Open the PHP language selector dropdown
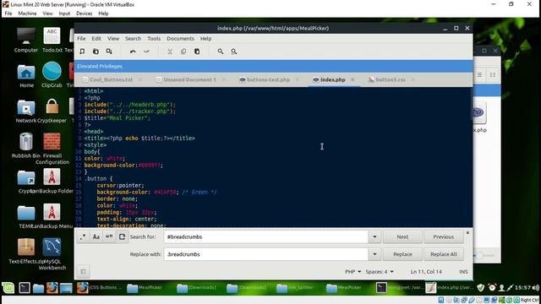The width and height of the screenshot is (541, 304). point(353,272)
